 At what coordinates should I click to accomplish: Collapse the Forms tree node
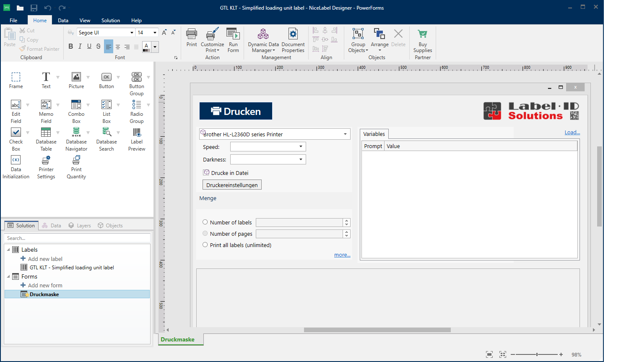point(8,276)
